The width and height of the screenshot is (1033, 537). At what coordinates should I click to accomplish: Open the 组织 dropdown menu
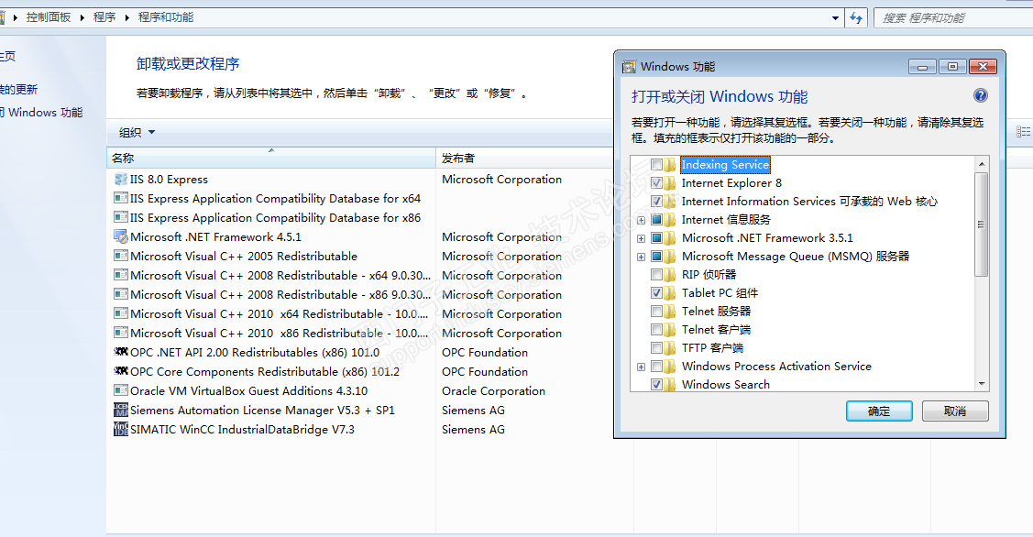[137, 133]
